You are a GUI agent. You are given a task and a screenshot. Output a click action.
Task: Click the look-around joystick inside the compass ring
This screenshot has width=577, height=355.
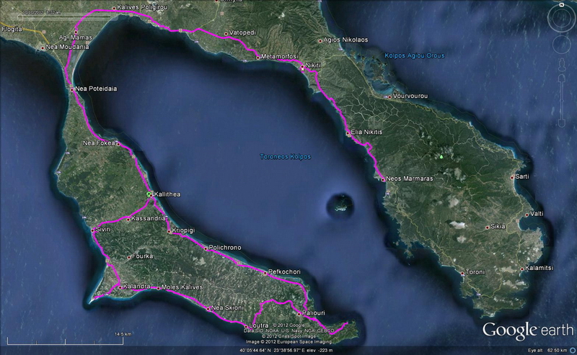[562, 19]
